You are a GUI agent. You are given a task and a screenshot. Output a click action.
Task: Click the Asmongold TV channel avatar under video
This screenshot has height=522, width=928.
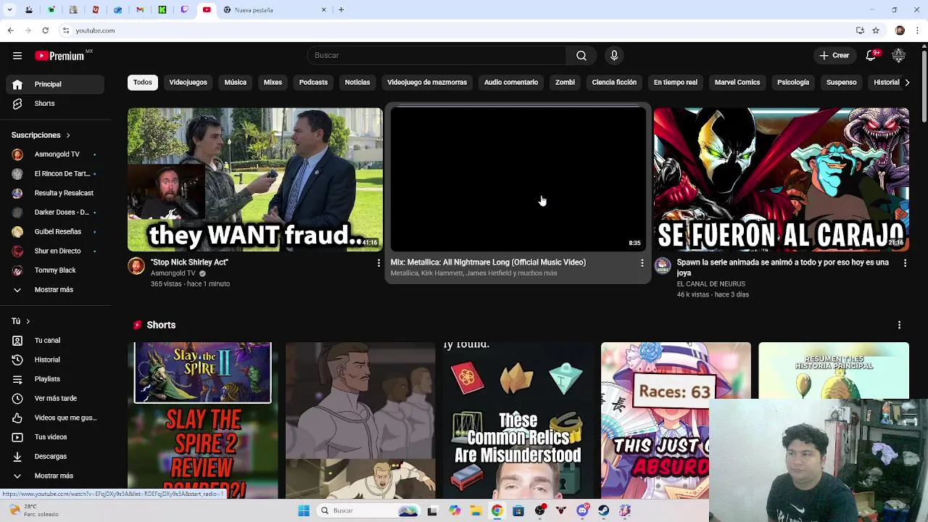click(136, 266)
